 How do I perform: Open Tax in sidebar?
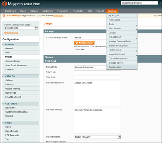pyautogui.click(x=21, y=139)
